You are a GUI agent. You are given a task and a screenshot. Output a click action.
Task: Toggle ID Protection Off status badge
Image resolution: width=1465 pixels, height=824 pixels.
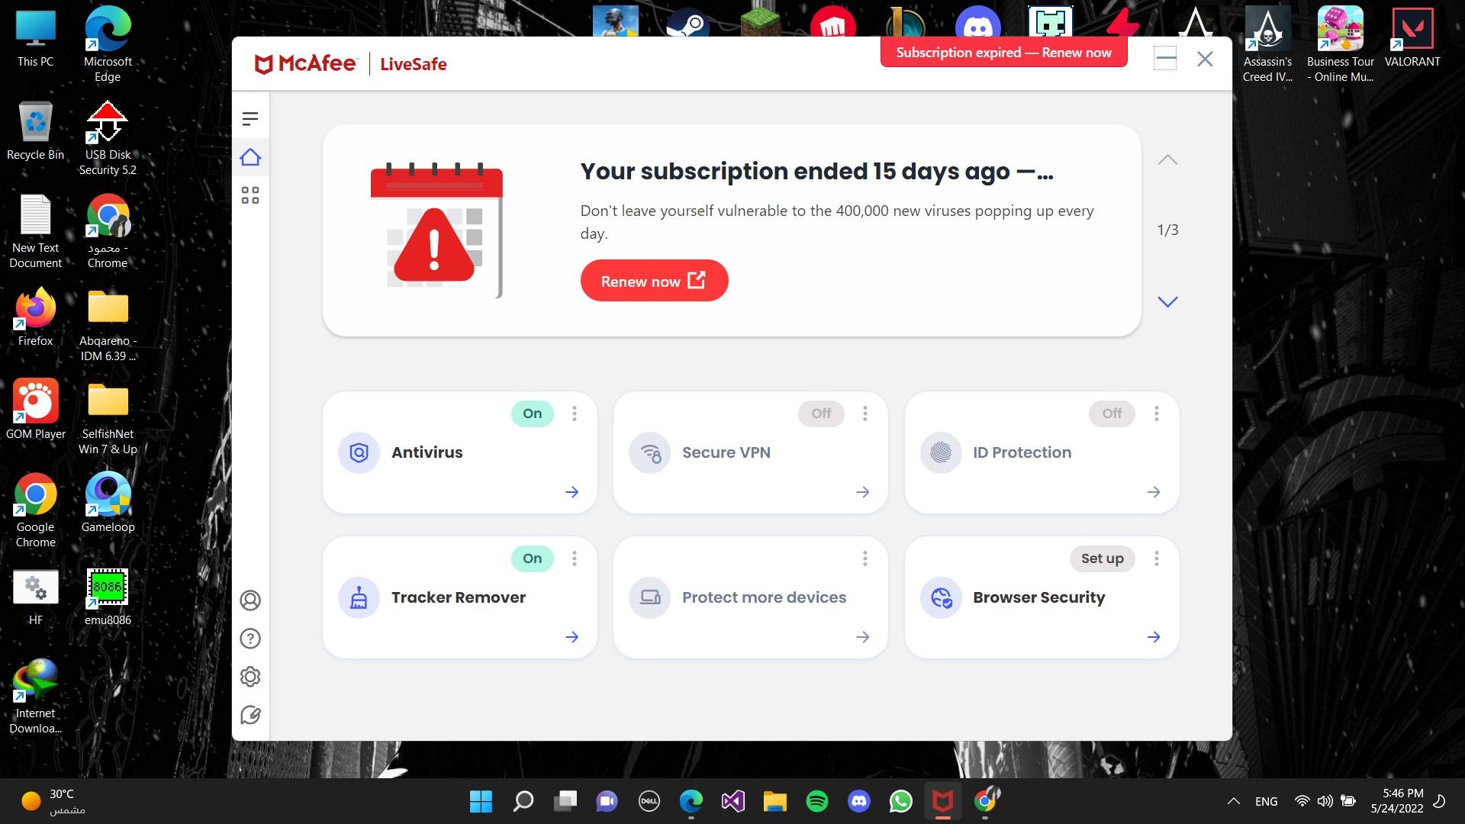[1112, 414]
